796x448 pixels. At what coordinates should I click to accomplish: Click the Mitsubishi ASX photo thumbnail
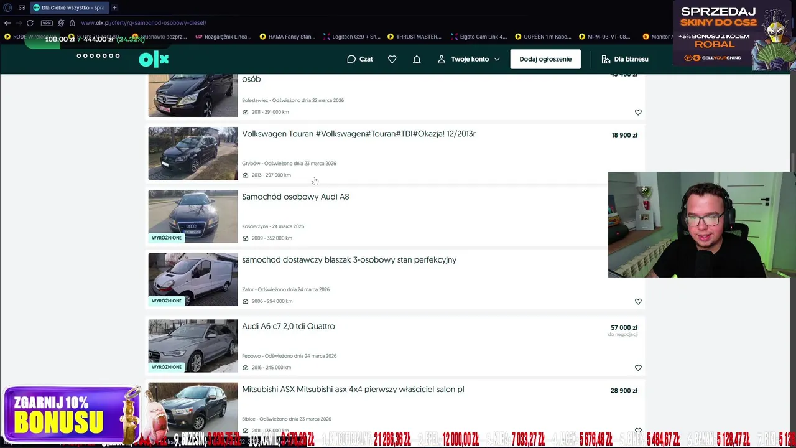tap(193, 408)
